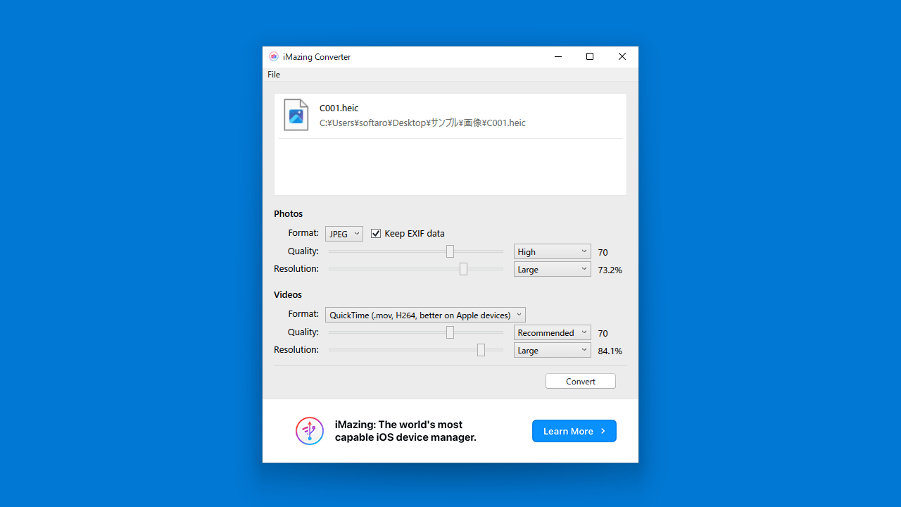Screen dimensions: 901x507
Task: Click the iMazing USB logo in the banner
Action: coord(310,431)
